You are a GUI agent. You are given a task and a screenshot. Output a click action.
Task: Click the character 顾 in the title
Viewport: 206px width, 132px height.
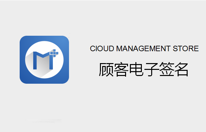click(x=106, y=69)
